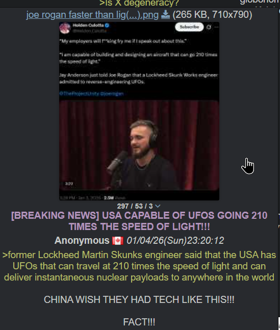Click the 3:22 video duration badge
This screenshot has height=330, width=280.
(69, 184)
